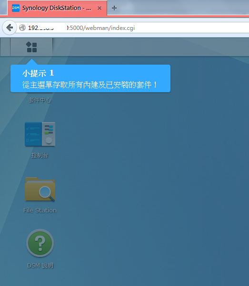Image resolution: width=249 pixels, height=286 pixels.
Task: Click the DSM 說明 label text
Action: point(40,266)
